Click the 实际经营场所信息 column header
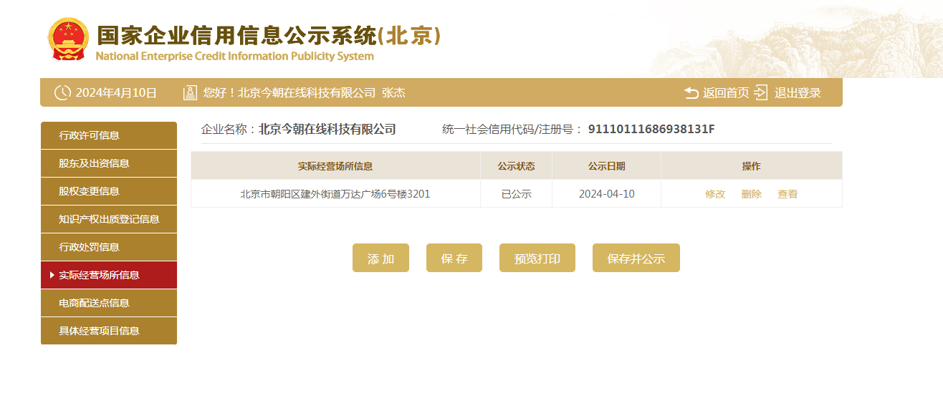The height and width of the screenshot is (406, 943). tap(335, 166)
